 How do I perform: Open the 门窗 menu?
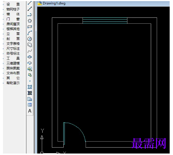coord(13,19)
